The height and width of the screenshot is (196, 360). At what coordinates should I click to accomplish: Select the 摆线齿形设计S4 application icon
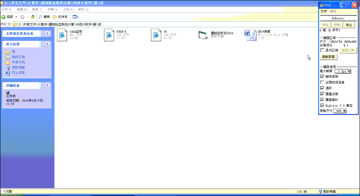(x=203, y=35)
